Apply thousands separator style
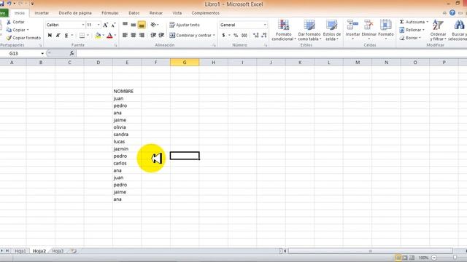This screenshot has height=262, width=467. click(x=244, y=36)
